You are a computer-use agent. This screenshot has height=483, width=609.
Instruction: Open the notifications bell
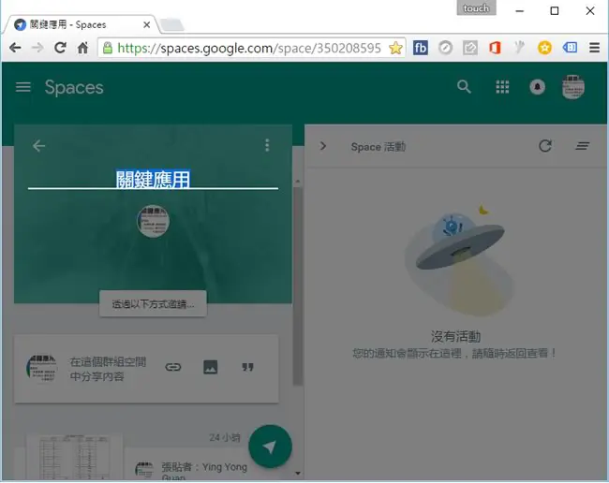coord(537,87)
